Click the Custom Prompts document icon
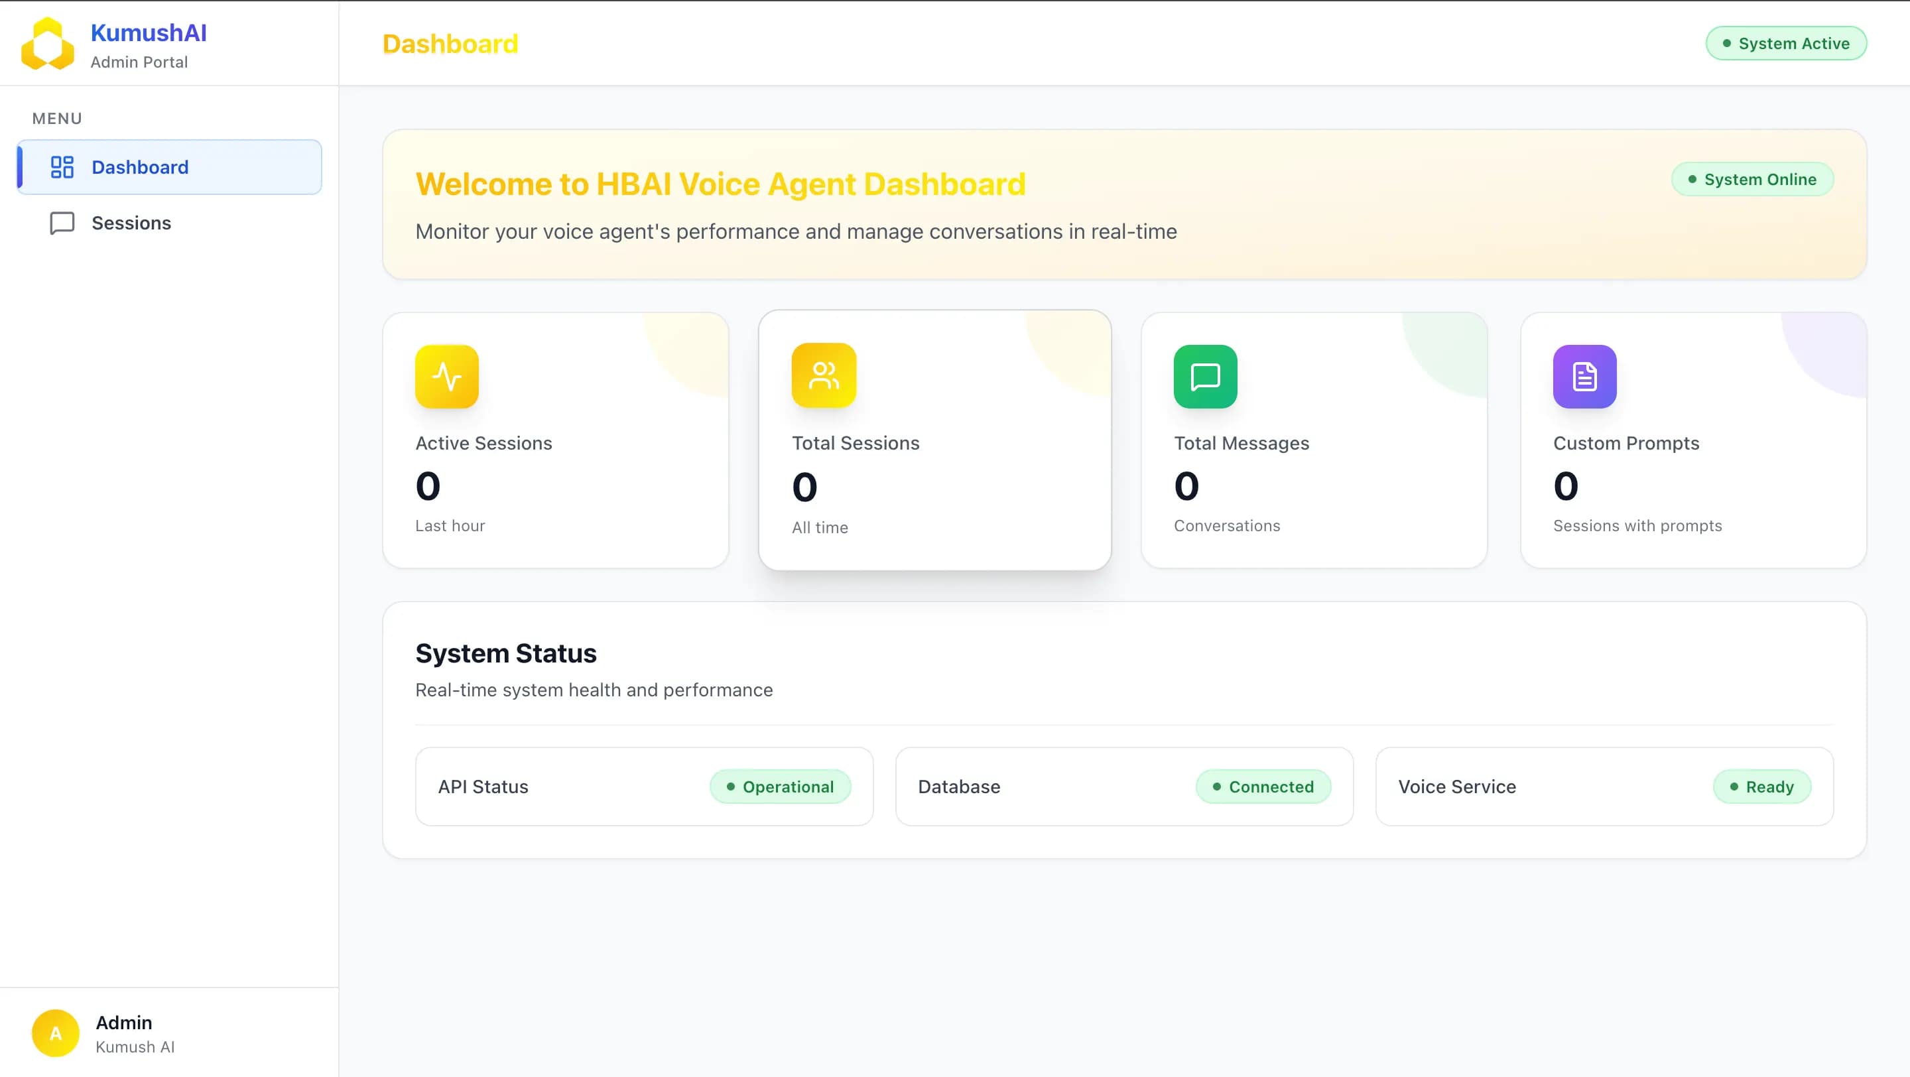Image resolution: width=1910 pixels, height=1077 pixels. point(1584,376)
